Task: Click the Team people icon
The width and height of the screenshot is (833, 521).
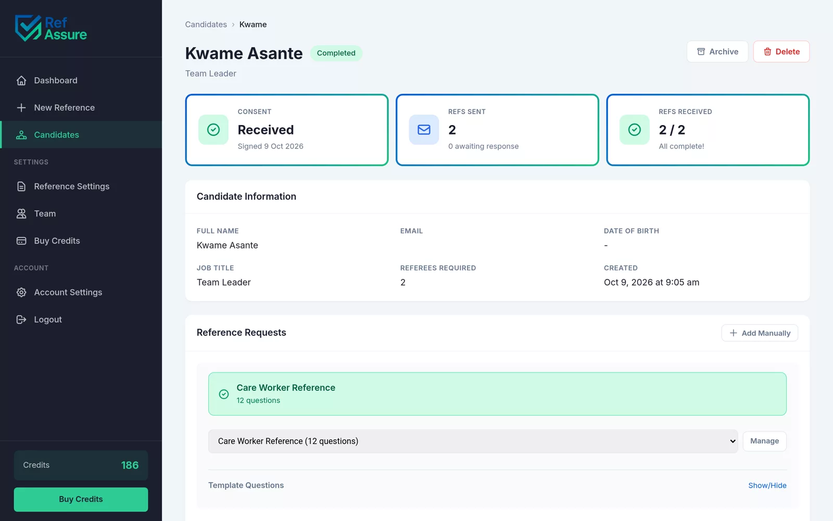Action: (21, 214)
